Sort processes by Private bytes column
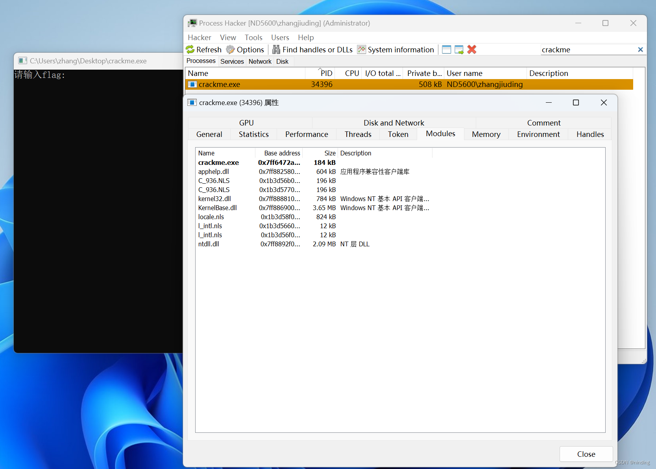 pyautogui.click(x=423, y=73)
